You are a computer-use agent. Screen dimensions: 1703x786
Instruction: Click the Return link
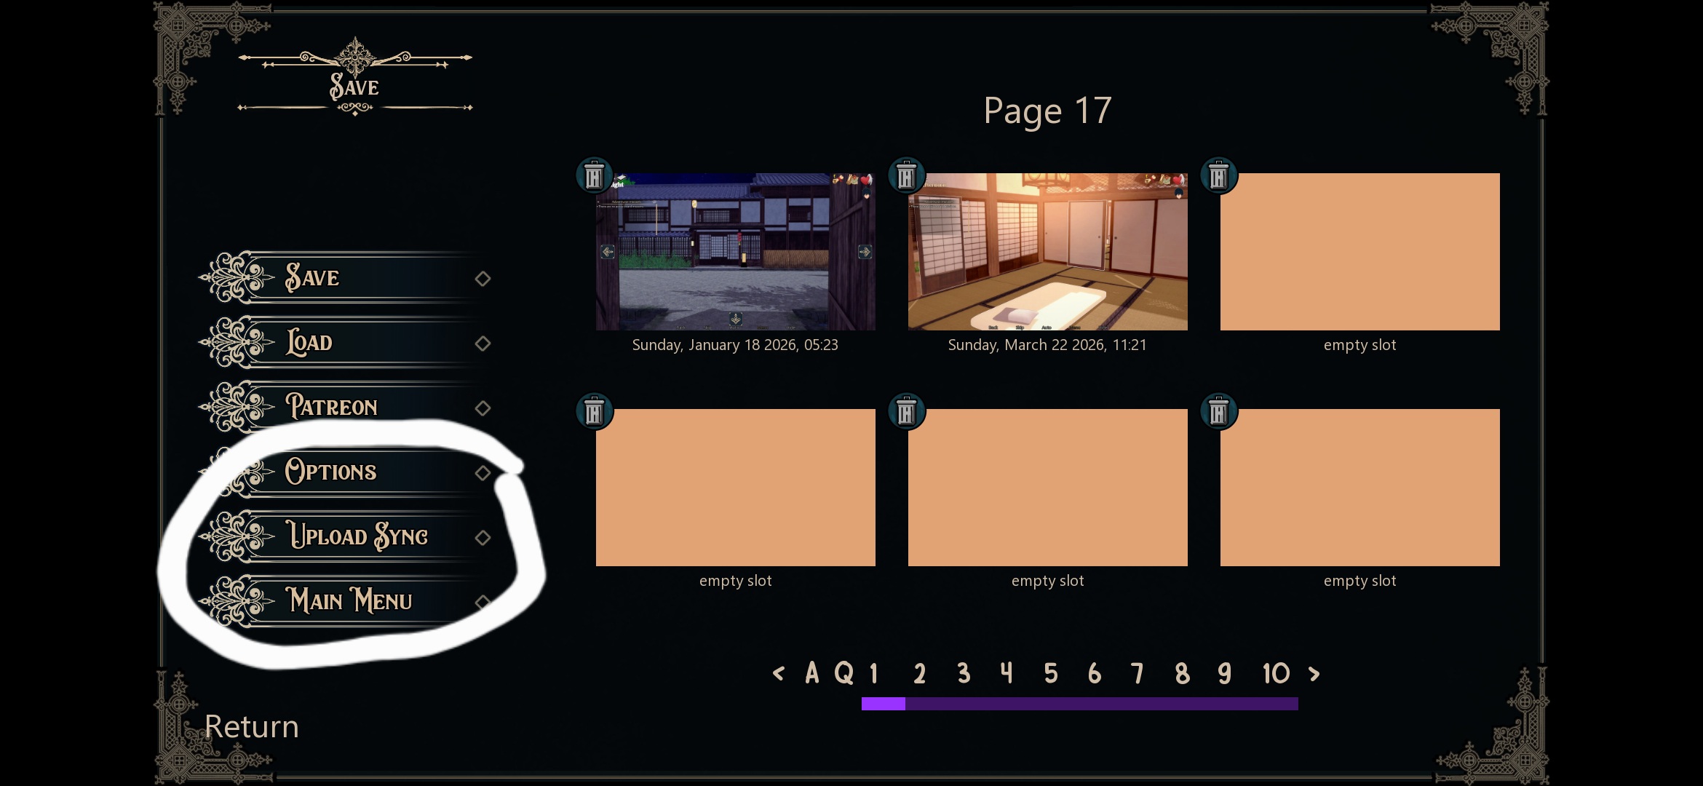[252, 726]
